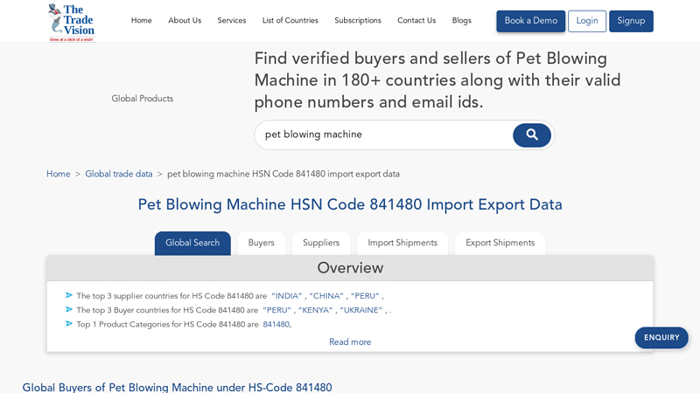Image resolution: width=700 pixels, height=393 pixels.
Task: Select the Global Search tab
Action: 192,244
